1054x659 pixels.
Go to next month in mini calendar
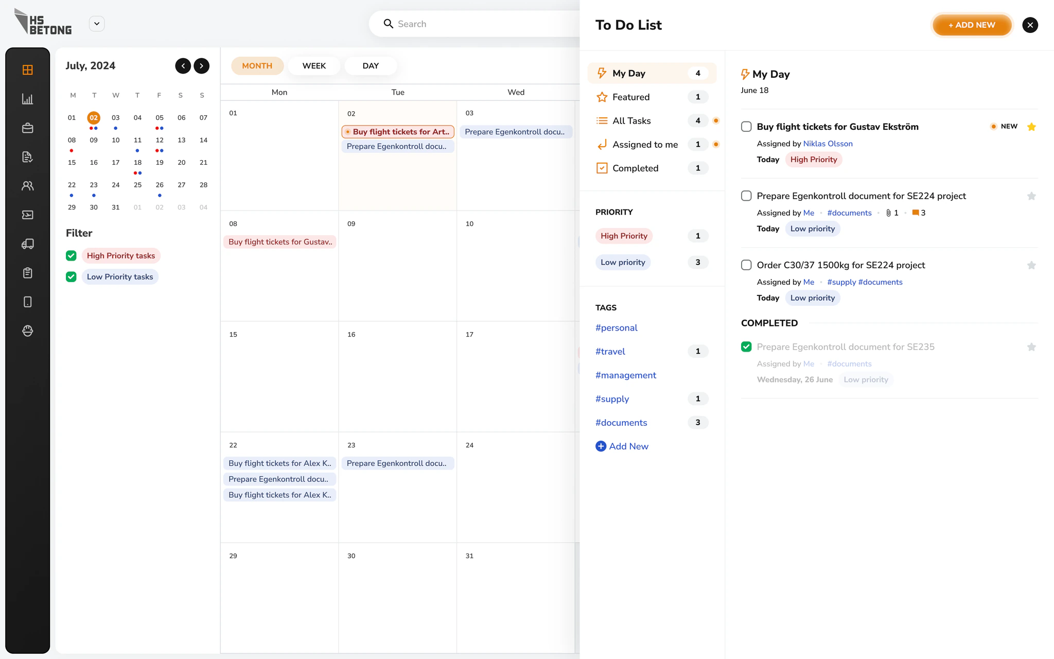pos(202,66)
